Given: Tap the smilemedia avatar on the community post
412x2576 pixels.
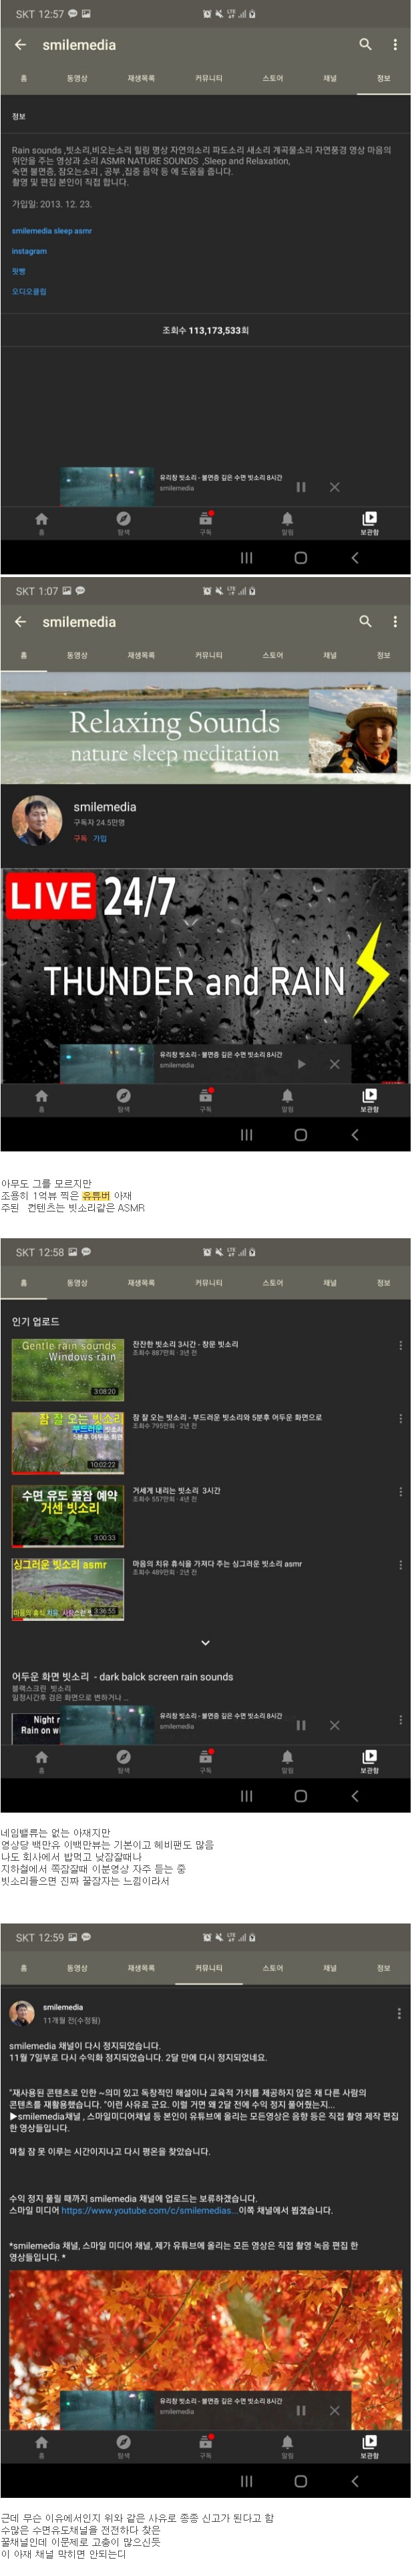Looking at the screenshot, I should click(x=22, y=2012).
